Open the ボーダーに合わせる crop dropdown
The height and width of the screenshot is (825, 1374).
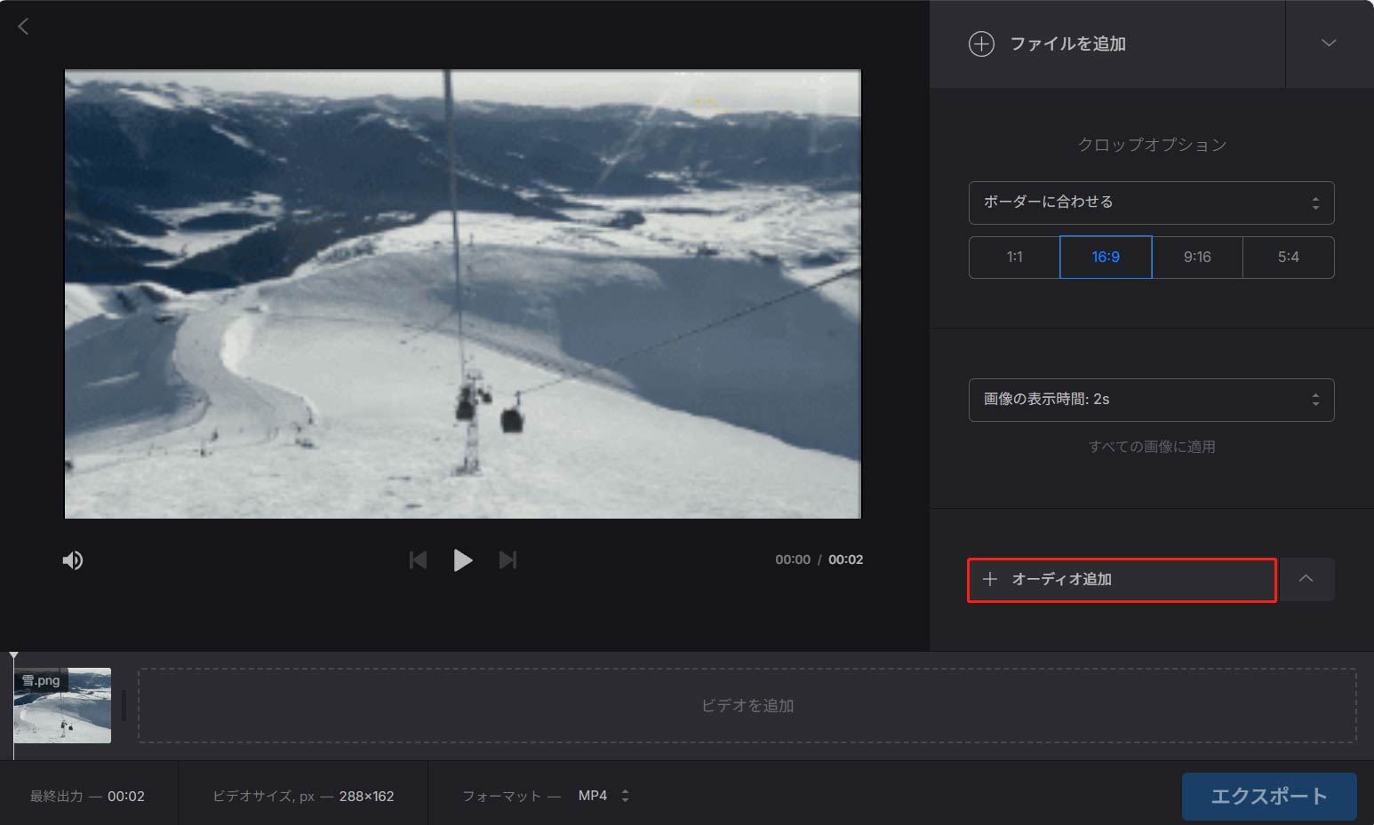click(x=1151, y=202)
